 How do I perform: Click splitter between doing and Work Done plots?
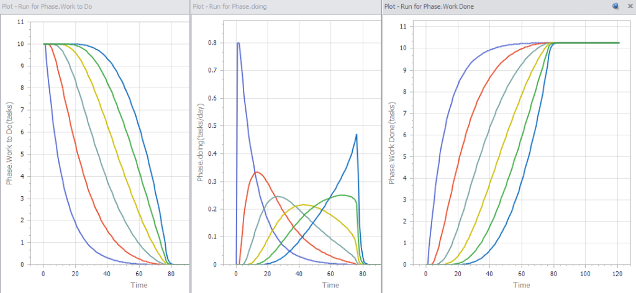(x=380, y=149)
